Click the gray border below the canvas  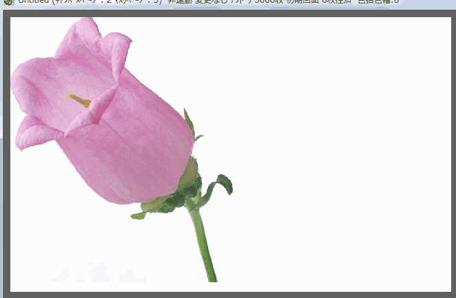coord(227,294)
